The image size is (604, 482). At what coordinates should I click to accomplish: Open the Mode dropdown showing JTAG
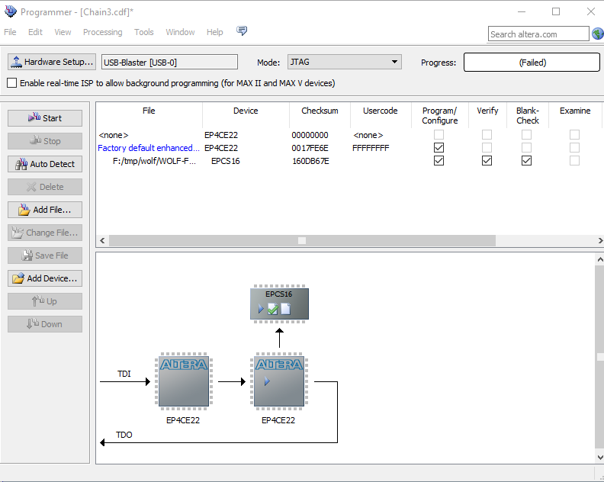[345, 62]
